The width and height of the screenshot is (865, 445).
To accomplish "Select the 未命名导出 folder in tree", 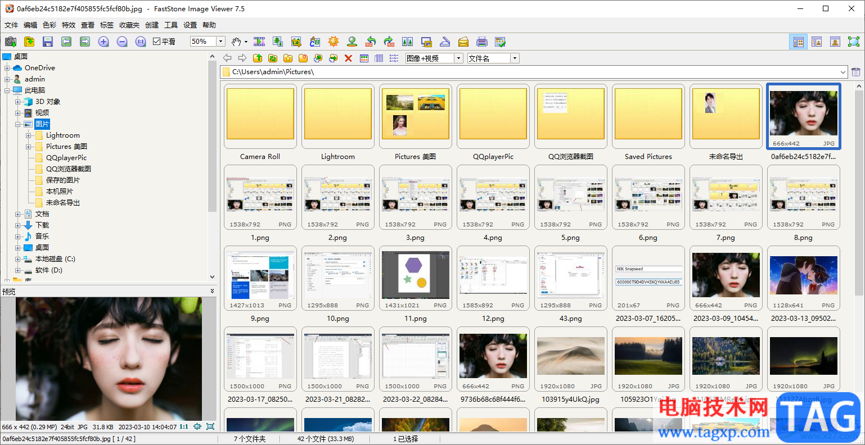I will (62, 203).
